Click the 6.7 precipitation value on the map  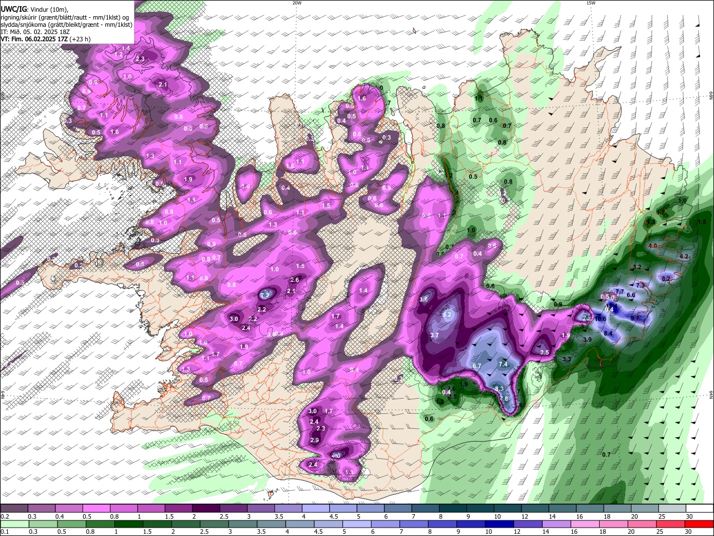(x=477, y=366)
